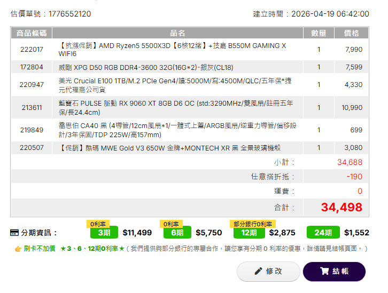Screen dimensions: 388x293
Task: Click the credit card icon beside 分期資訊
Action: [14, 233]
